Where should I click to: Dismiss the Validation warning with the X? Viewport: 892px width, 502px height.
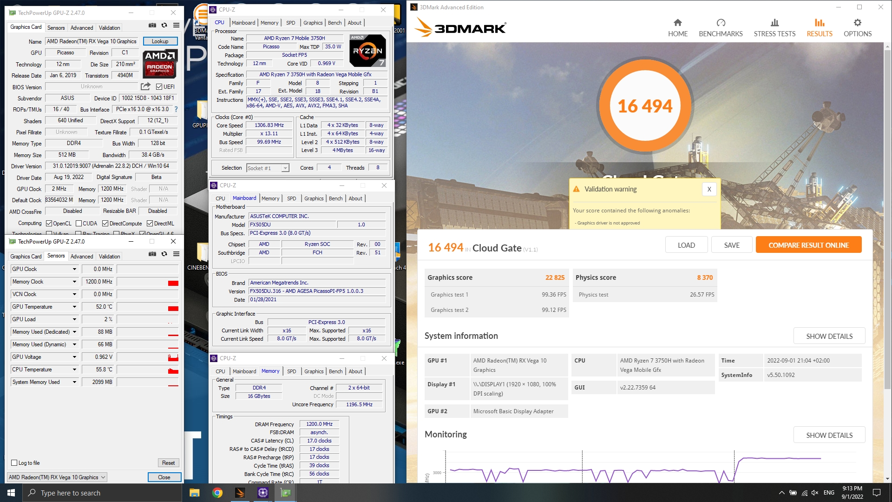(709, 189)
